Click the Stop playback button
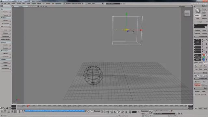Viewport: 208px width, 117px height. tap(115, 112)
